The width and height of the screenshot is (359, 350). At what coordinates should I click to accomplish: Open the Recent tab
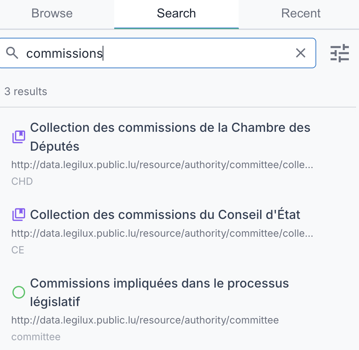coord(301,13)
